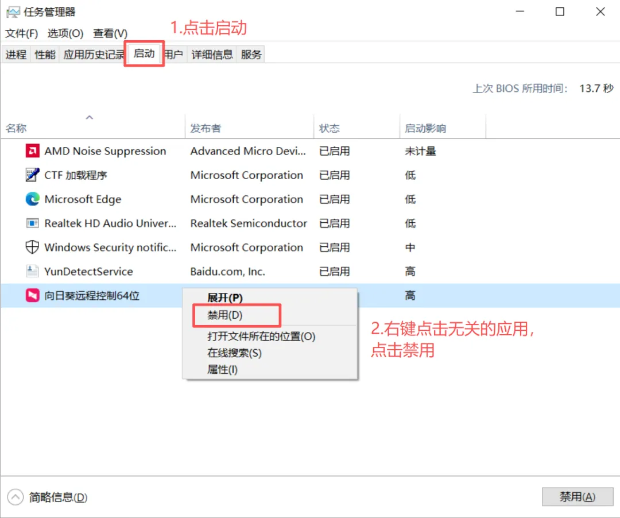Click the sort arrow above 名称

tap(90, 117)
